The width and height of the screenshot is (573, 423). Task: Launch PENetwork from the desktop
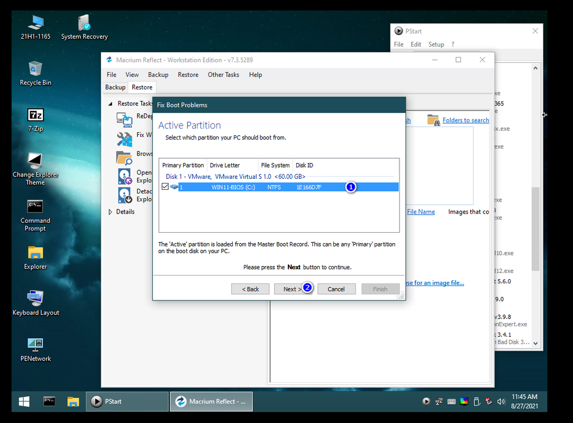(x=35, y=350)
